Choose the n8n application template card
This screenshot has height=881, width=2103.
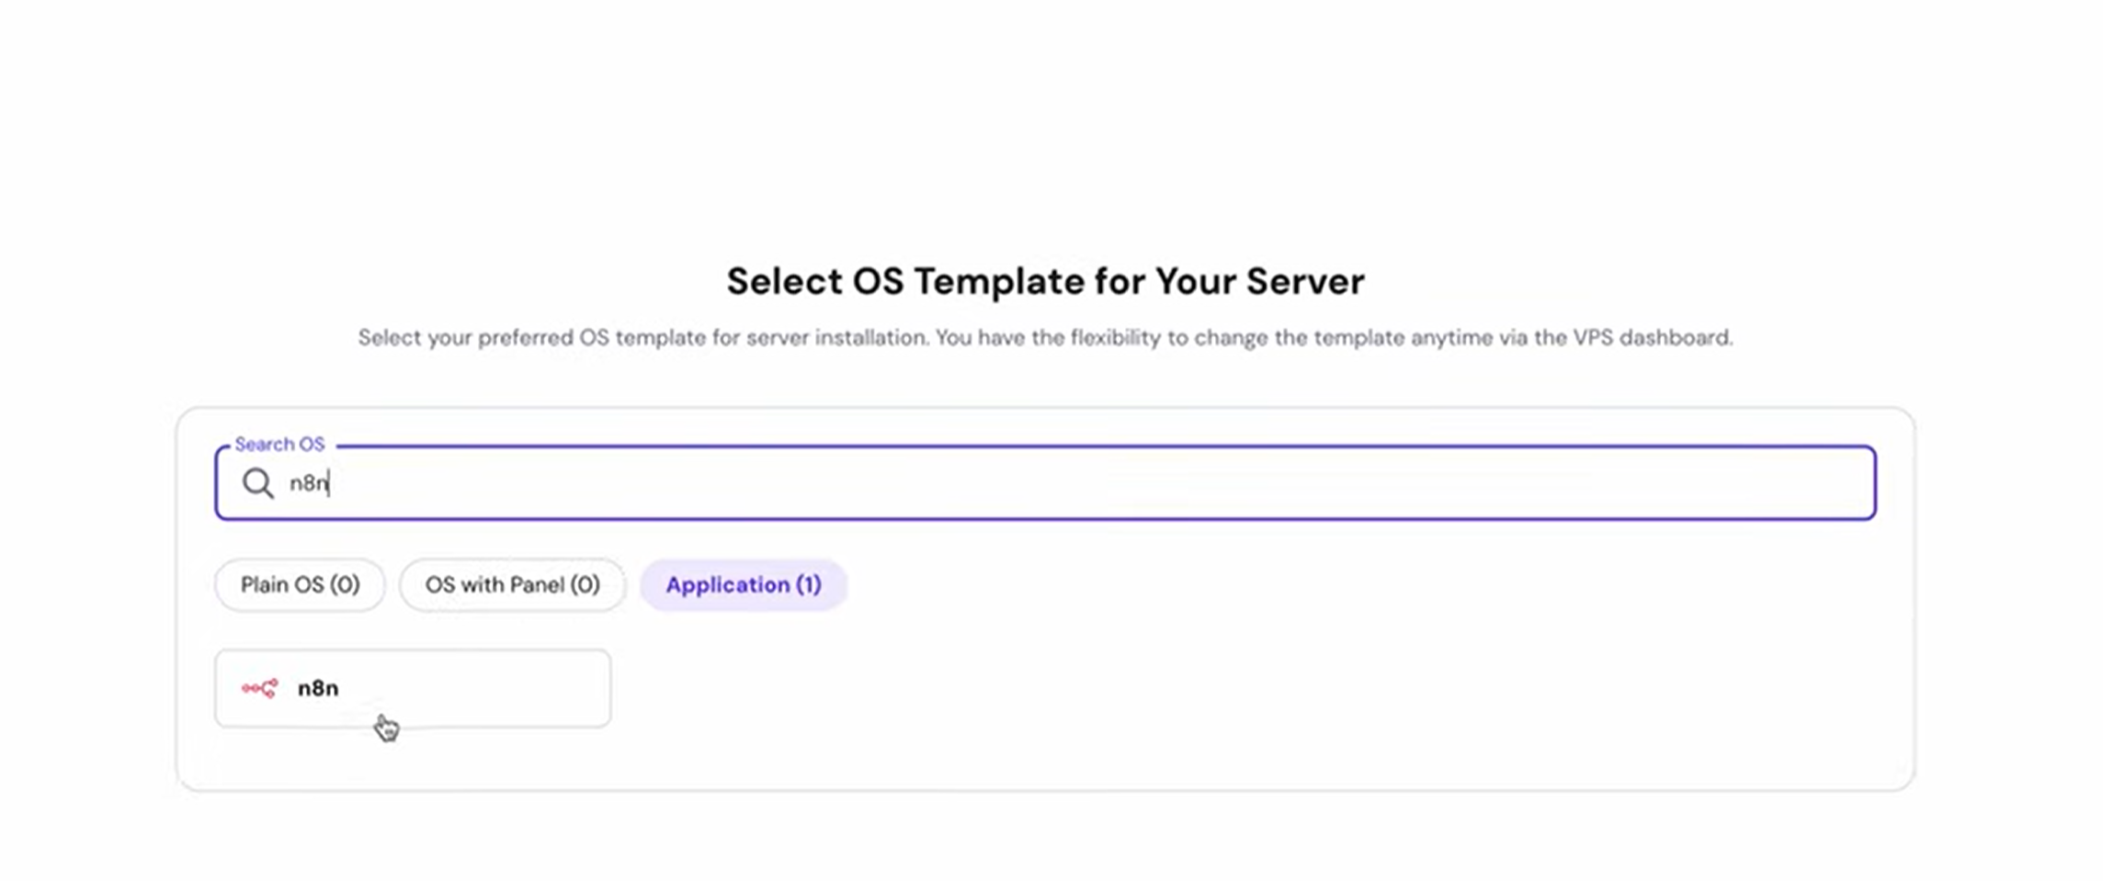pos(413,688)
